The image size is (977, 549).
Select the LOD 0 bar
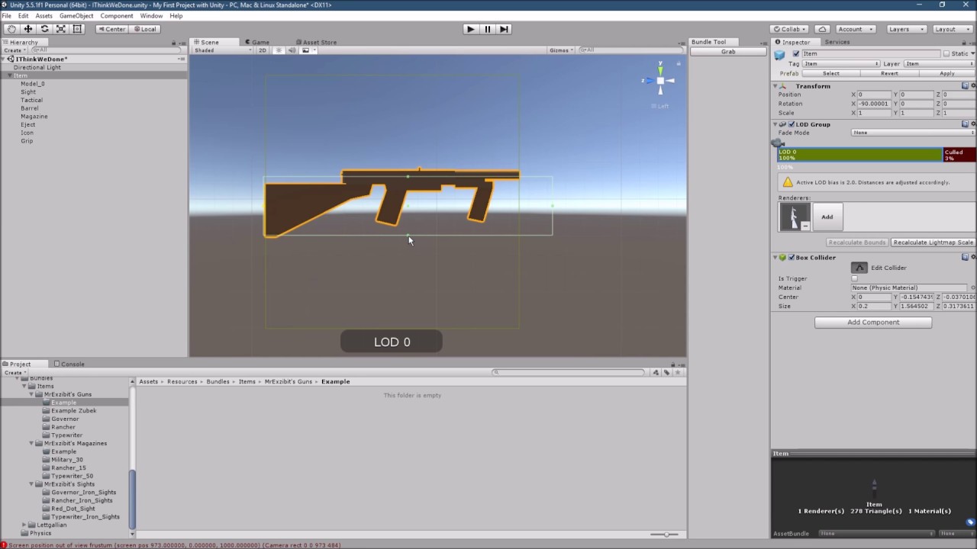tap(860, 155)
